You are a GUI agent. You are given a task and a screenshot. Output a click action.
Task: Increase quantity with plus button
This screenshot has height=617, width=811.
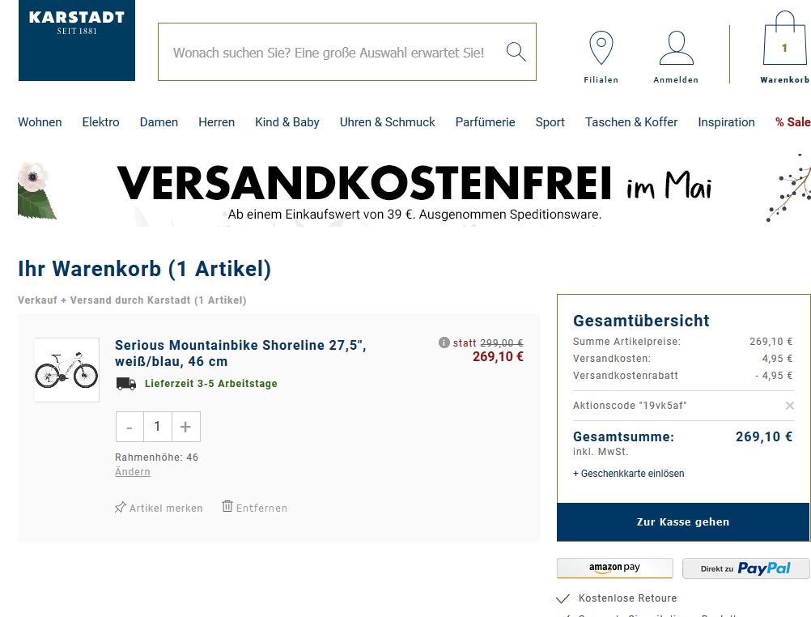coord(185,427)
